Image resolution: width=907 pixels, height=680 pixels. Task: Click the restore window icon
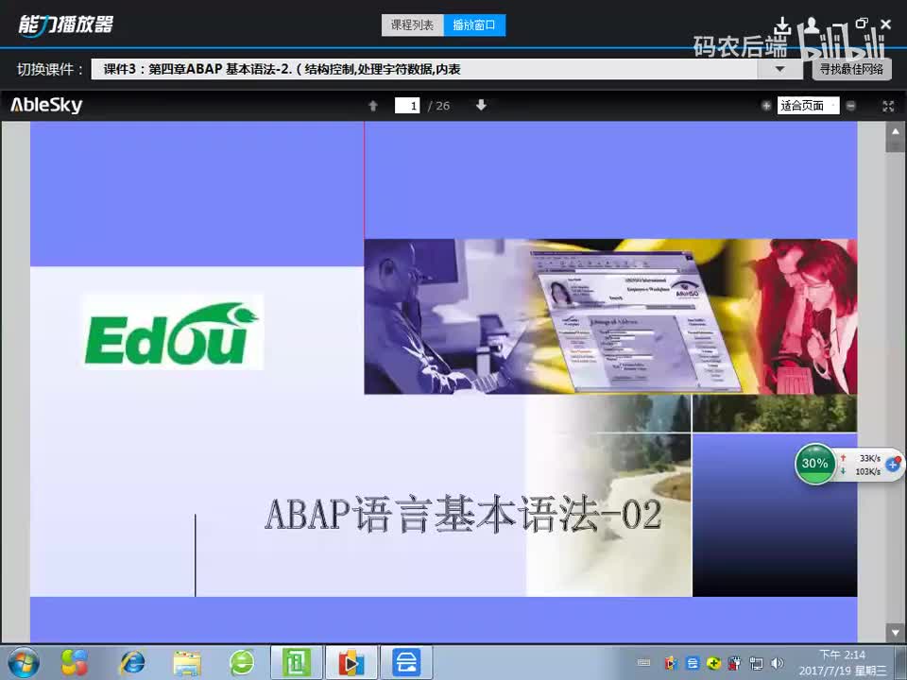click(x=862, y=23)
